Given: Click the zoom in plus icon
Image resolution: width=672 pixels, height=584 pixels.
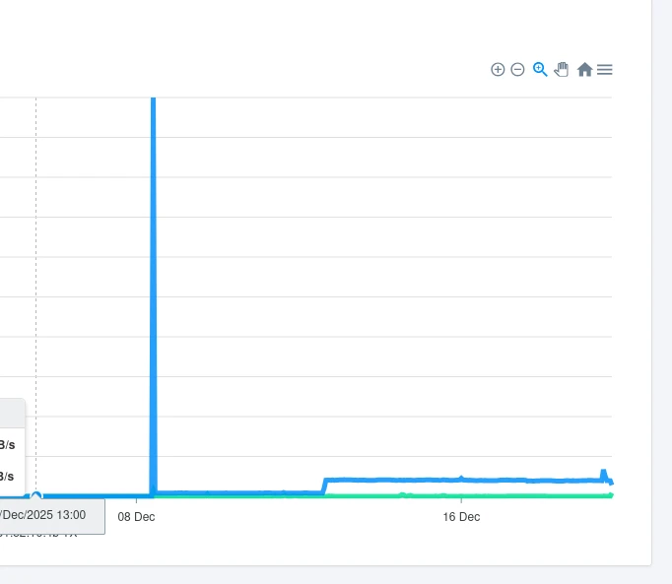Looking at the screenshot, I should click(x=498, y=70).
